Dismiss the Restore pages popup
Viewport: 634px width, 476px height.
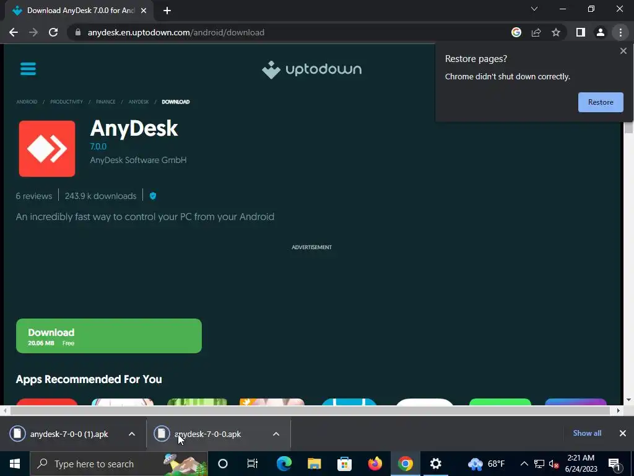pyautogui.click(x=623, y=51)
